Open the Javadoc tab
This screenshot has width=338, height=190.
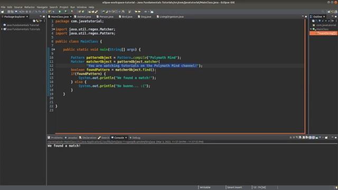72,138
